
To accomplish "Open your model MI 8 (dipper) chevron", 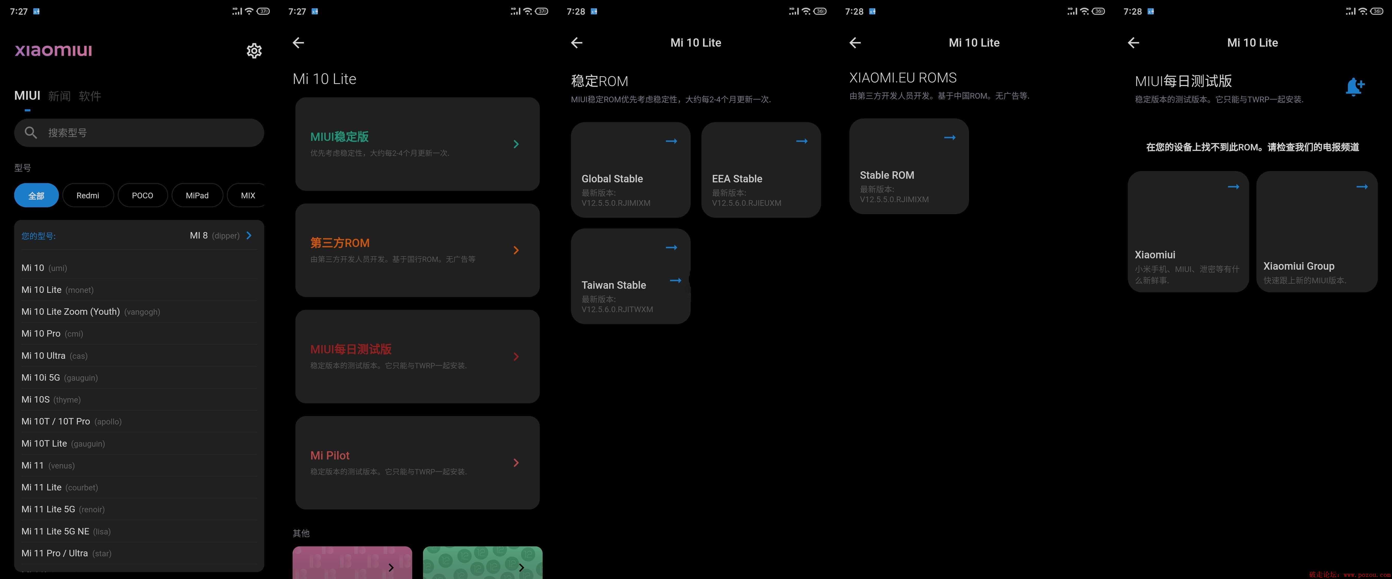I will [x=249, y=235].
